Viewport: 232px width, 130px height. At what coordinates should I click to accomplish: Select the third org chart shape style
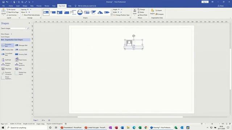pos(59,12)
